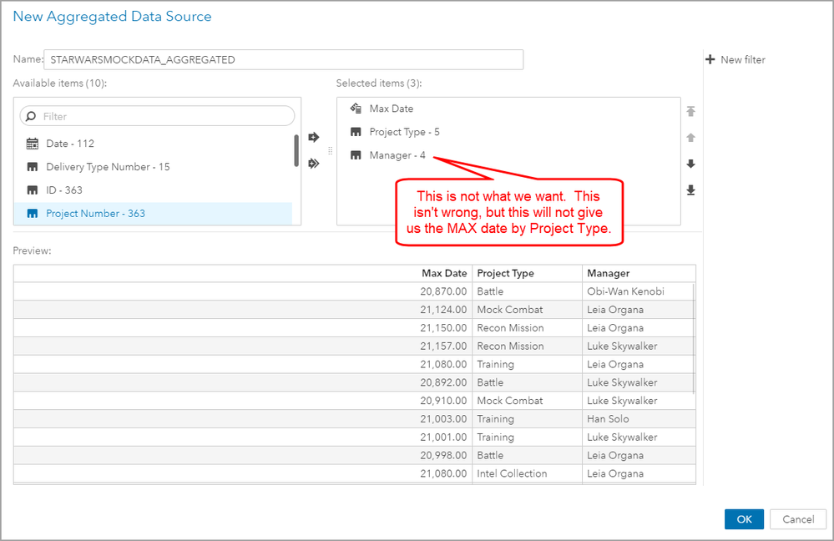
Task: Select Manager - 4 in selected items
Action: point(397,155)
